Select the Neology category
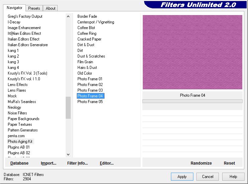 [14, 107]
